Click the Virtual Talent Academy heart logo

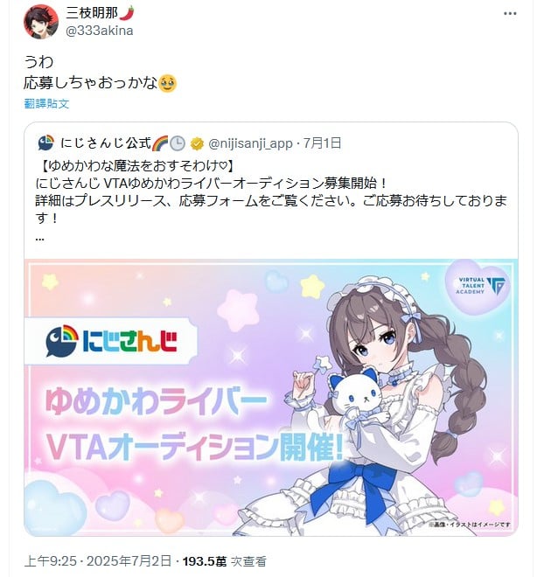[478, 287]
